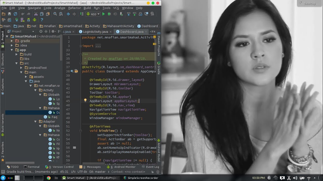Collapse the Adapter package node
Viewport: 323px width, 181px height.
pyautogui.click(x=35, y=121)
